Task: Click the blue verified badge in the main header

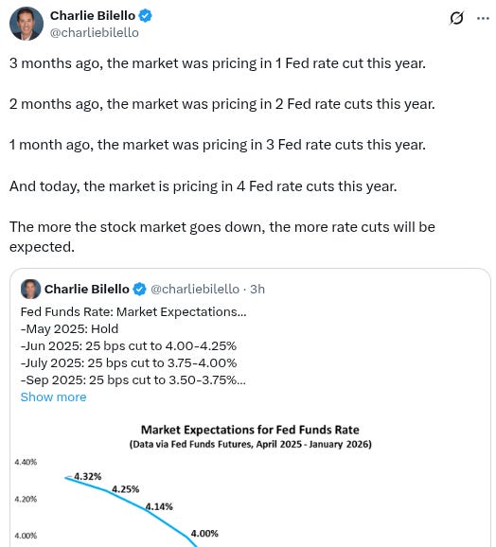Action: tap(145, 16)
